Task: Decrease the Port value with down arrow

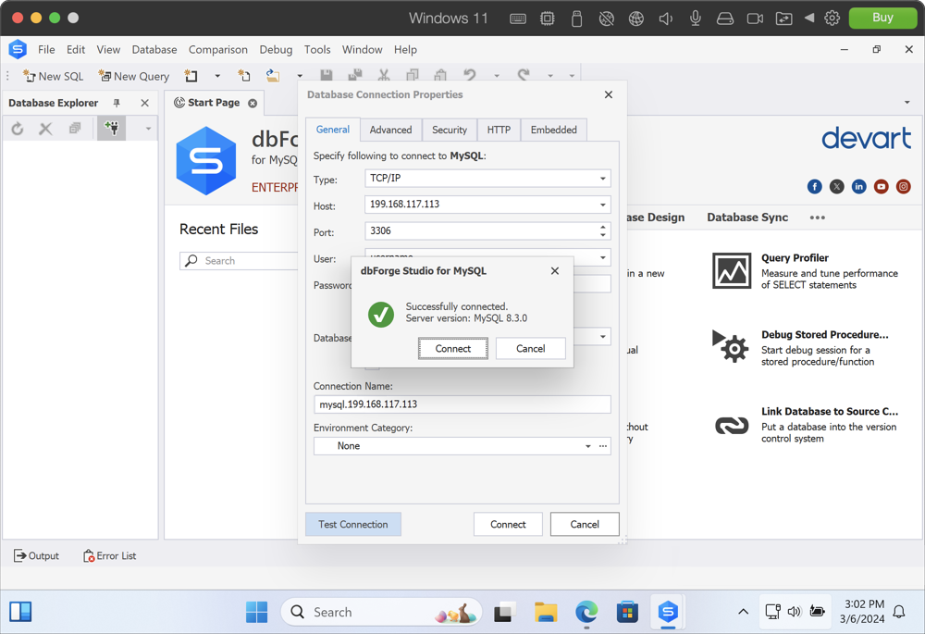Action: click(603, 235)
